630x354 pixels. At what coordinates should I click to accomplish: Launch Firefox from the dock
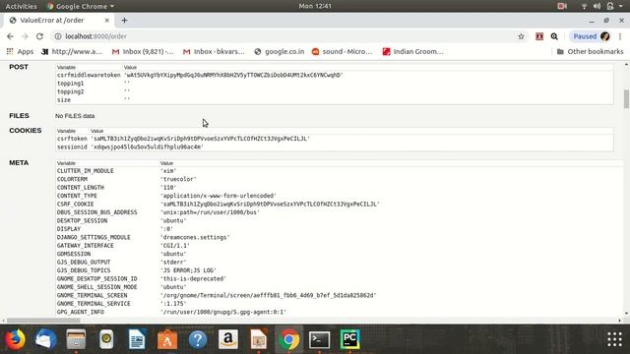click(16, 339)
